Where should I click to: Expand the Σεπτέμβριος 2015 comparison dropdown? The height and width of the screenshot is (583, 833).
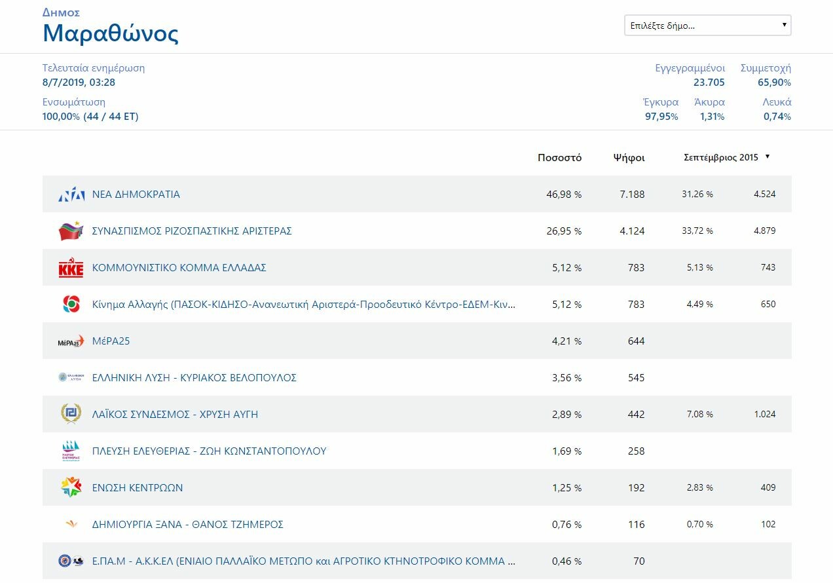pos(727,157)
